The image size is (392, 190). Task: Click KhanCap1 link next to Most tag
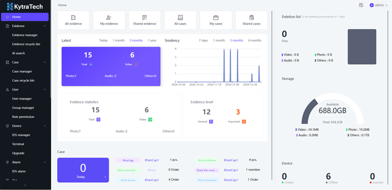tap(152, 160)
